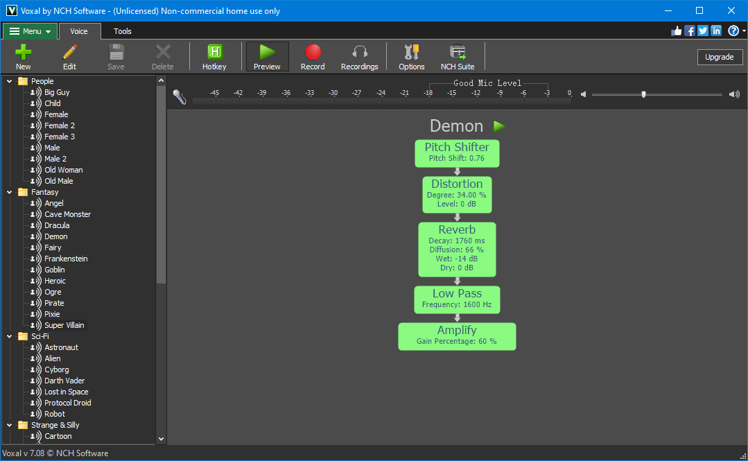Image resolution: width=748 pixels, height=461 pixels.
Task: Open the Menu dropdown button
Action: [30, 31]
